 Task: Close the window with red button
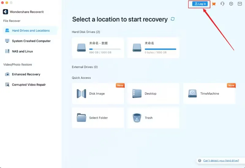2,2
